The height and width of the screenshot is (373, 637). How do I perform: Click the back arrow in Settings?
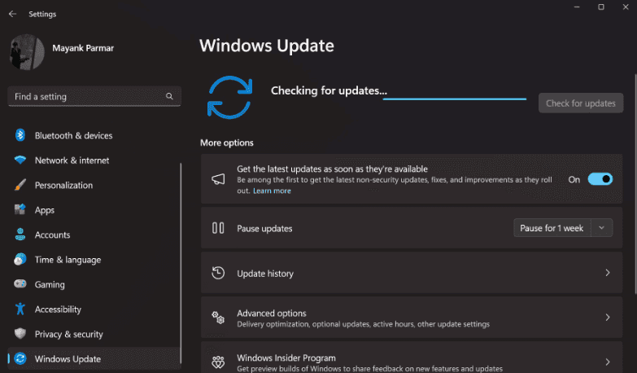click(x=12, y=14)
